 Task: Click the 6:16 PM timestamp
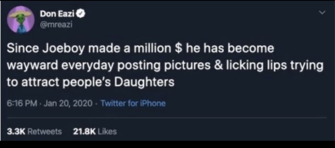click(x=22, y=103)
